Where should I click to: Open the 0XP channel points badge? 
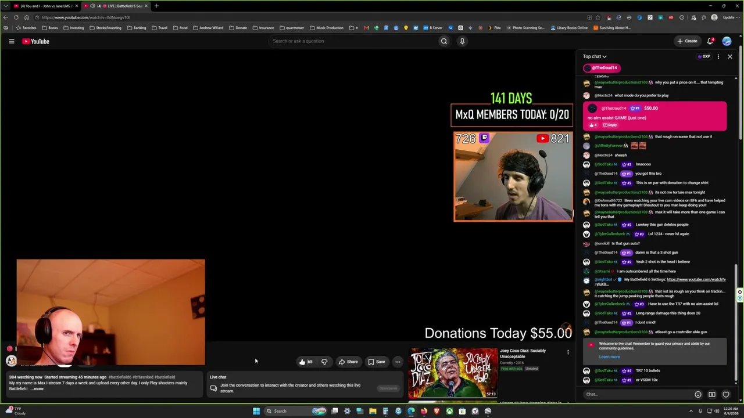pyautogui.click(x=704, y=56)
